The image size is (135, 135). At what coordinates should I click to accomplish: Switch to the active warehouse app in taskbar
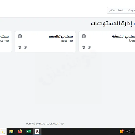37,131
